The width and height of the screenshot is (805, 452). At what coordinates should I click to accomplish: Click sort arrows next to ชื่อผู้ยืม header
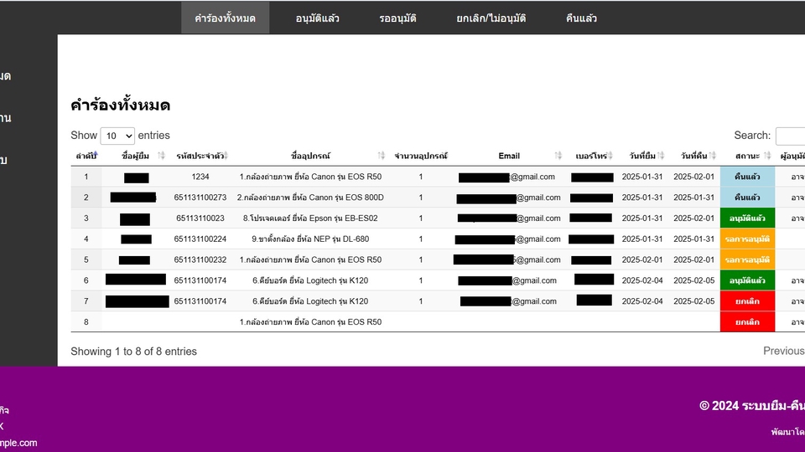(161, 156)
